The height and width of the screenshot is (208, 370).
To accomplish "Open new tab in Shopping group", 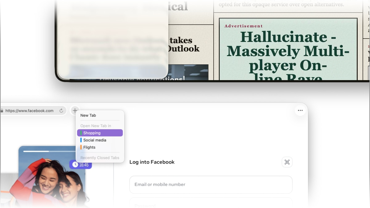I will click(100, 133).
